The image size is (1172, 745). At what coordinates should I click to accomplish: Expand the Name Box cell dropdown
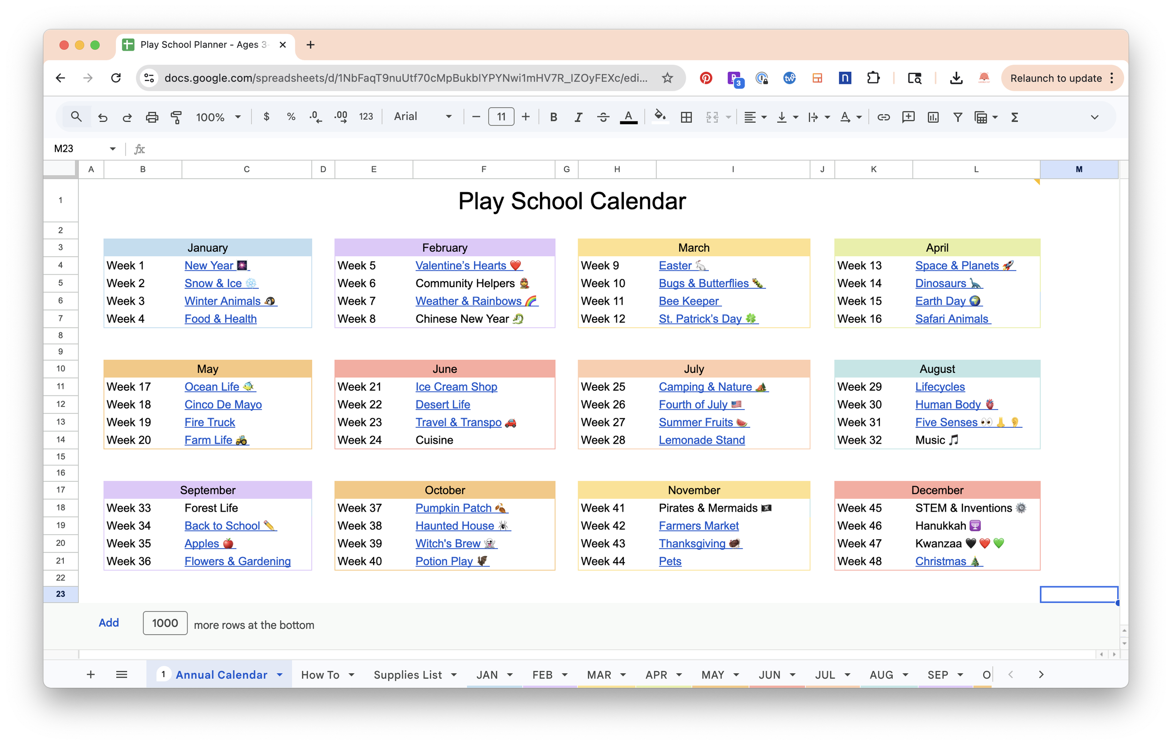point(113,149)
